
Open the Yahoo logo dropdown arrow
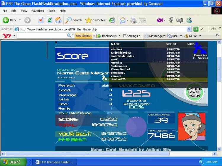pyautogui.click(x=14, y=36)
